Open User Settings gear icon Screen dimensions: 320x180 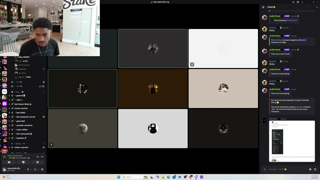[x=42, y=169]
